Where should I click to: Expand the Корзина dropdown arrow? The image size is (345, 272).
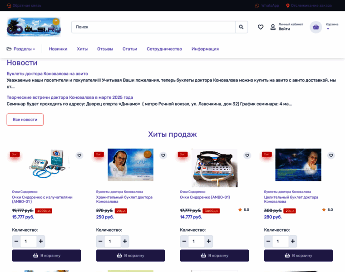point(328,29)
